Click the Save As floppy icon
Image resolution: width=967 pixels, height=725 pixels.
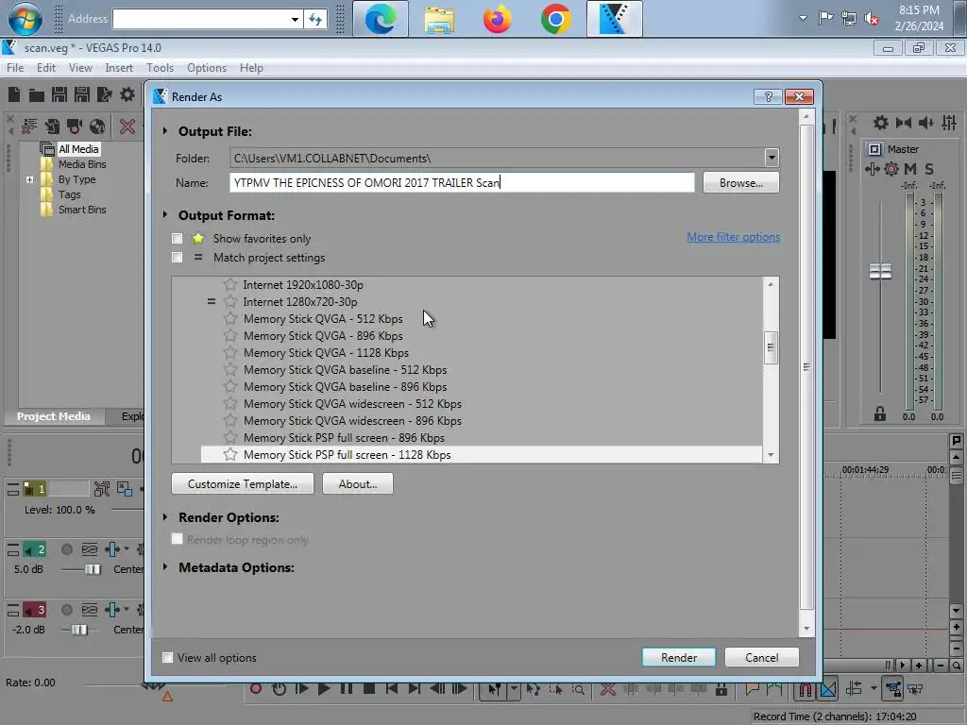82,94
